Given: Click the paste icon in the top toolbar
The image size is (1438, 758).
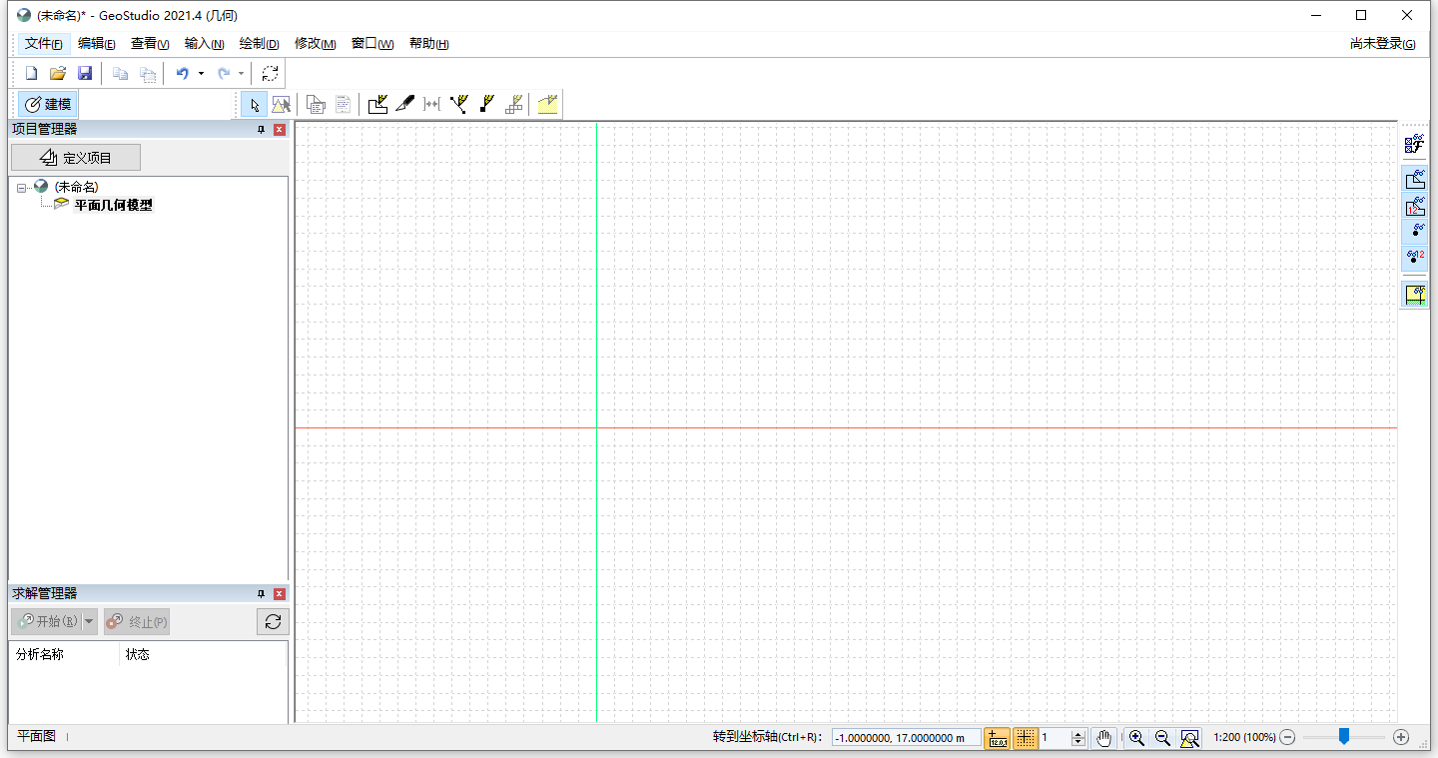Looking at the screenshot, I should (148, 74).
